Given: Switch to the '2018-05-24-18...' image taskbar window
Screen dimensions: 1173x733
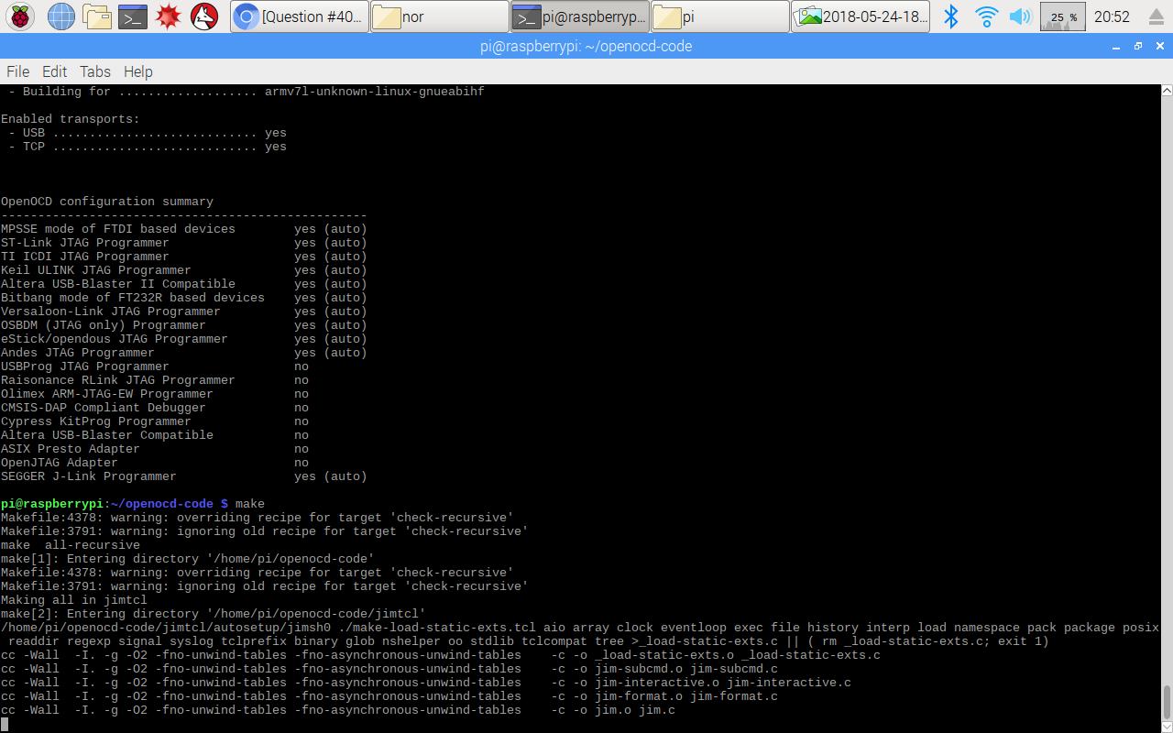Looking at the screenshot, I should 861,16.
